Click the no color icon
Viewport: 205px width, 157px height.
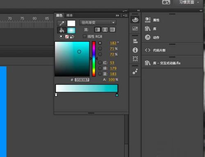click(x=67, y=37)
